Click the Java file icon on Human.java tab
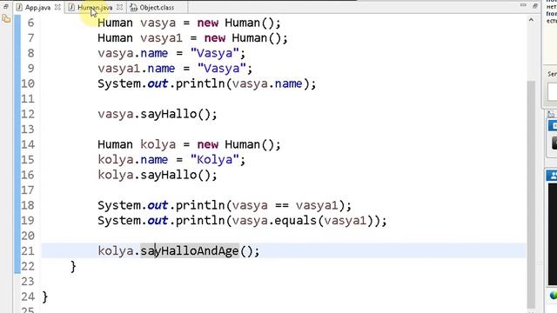Viewport: 557px width, 313px height. (x=71, y=8)
